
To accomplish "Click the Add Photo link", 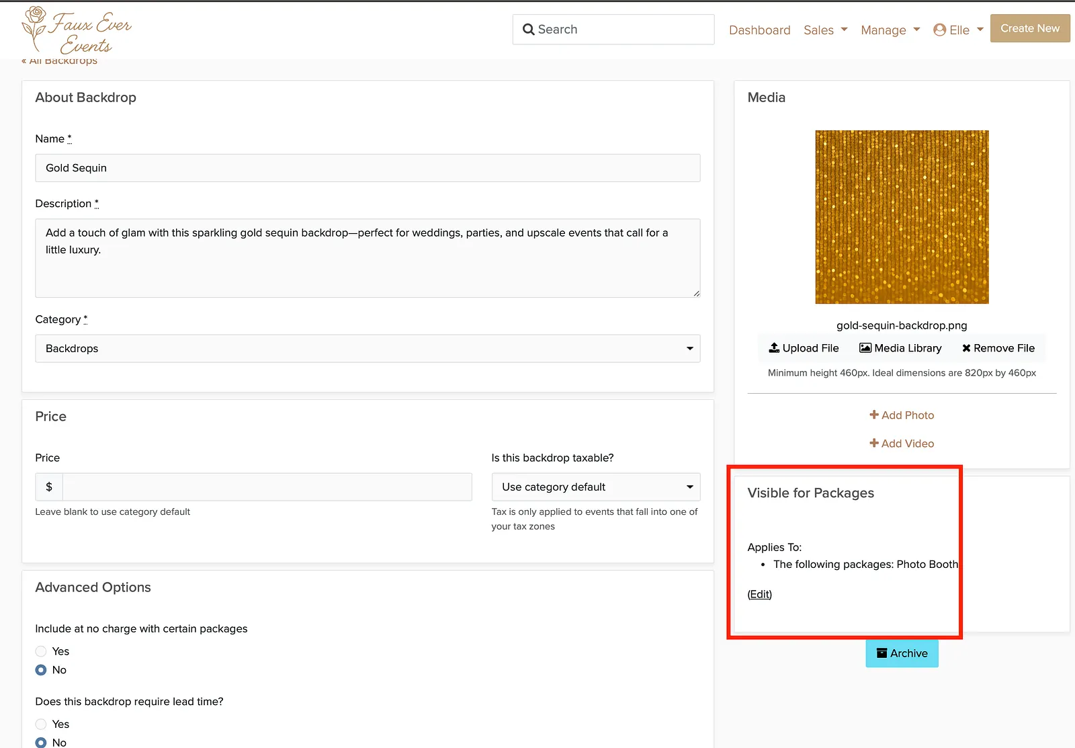I will (902, 415).
